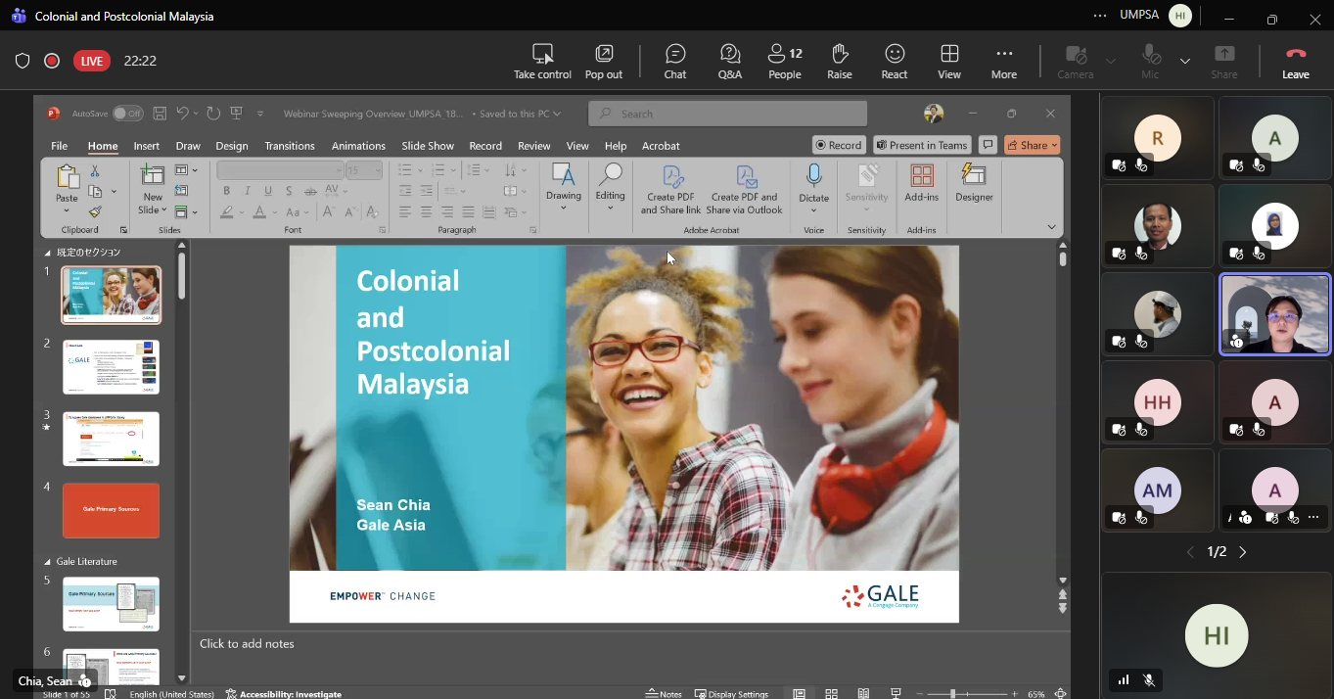Switch to the Insert tab
The width and height of the screenshot is (1334, 699).
[x=147, y=146]
